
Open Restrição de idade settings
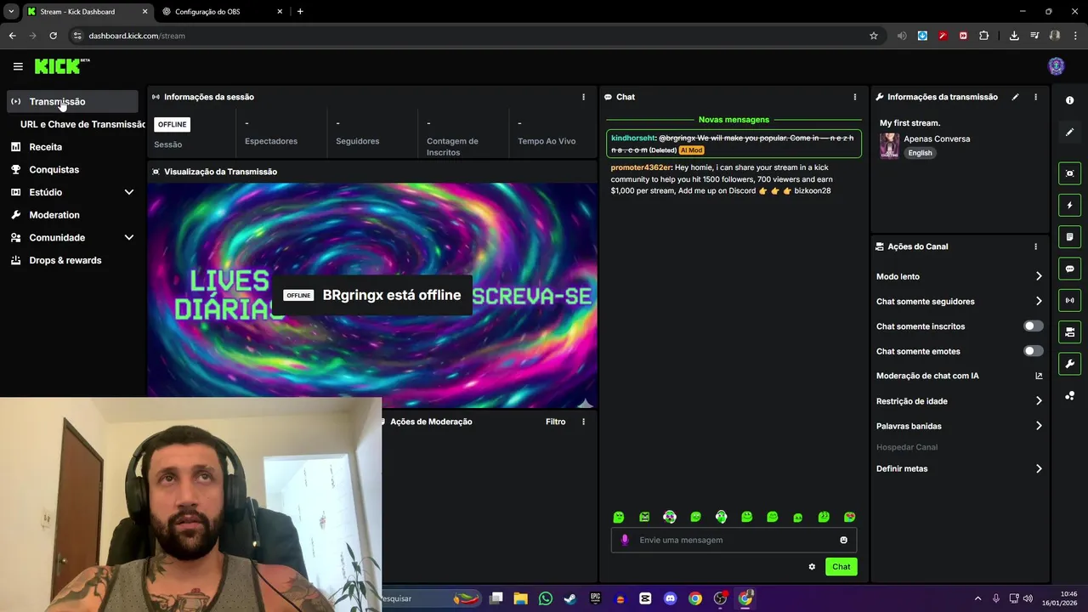[959, 401]
